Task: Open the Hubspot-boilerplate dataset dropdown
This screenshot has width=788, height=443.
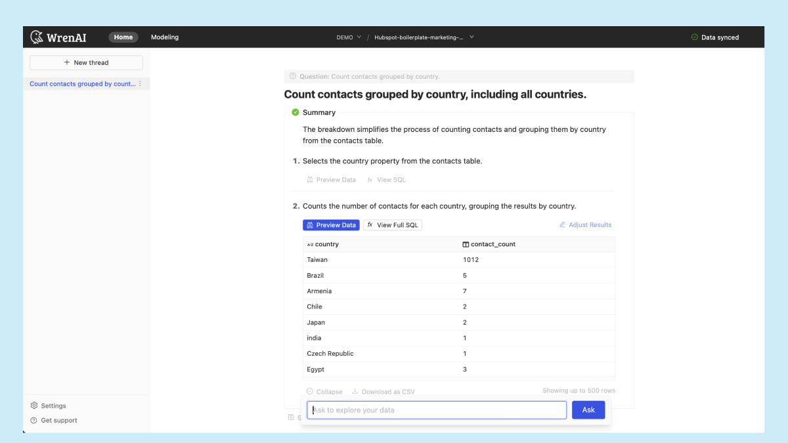Action: click(x=424, y=37)
